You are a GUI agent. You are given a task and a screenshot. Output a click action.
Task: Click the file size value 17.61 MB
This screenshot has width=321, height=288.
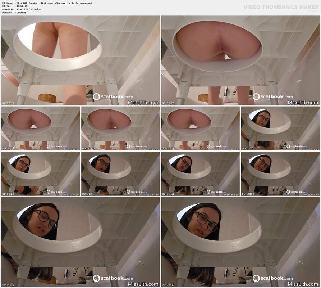tap(22, 6)
